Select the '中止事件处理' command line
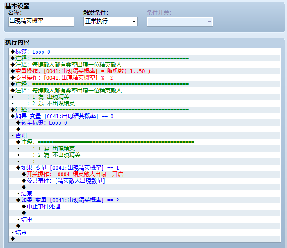 click(x=145, y=206)
